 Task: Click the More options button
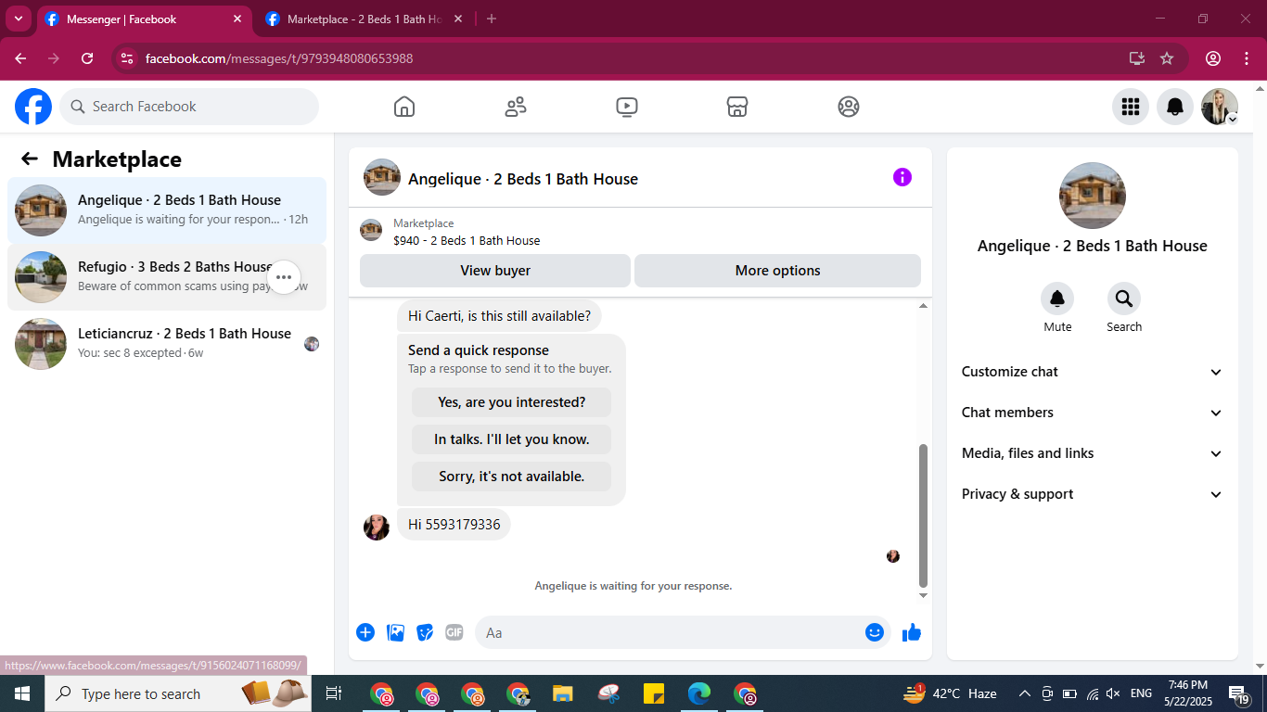(777, 271)
